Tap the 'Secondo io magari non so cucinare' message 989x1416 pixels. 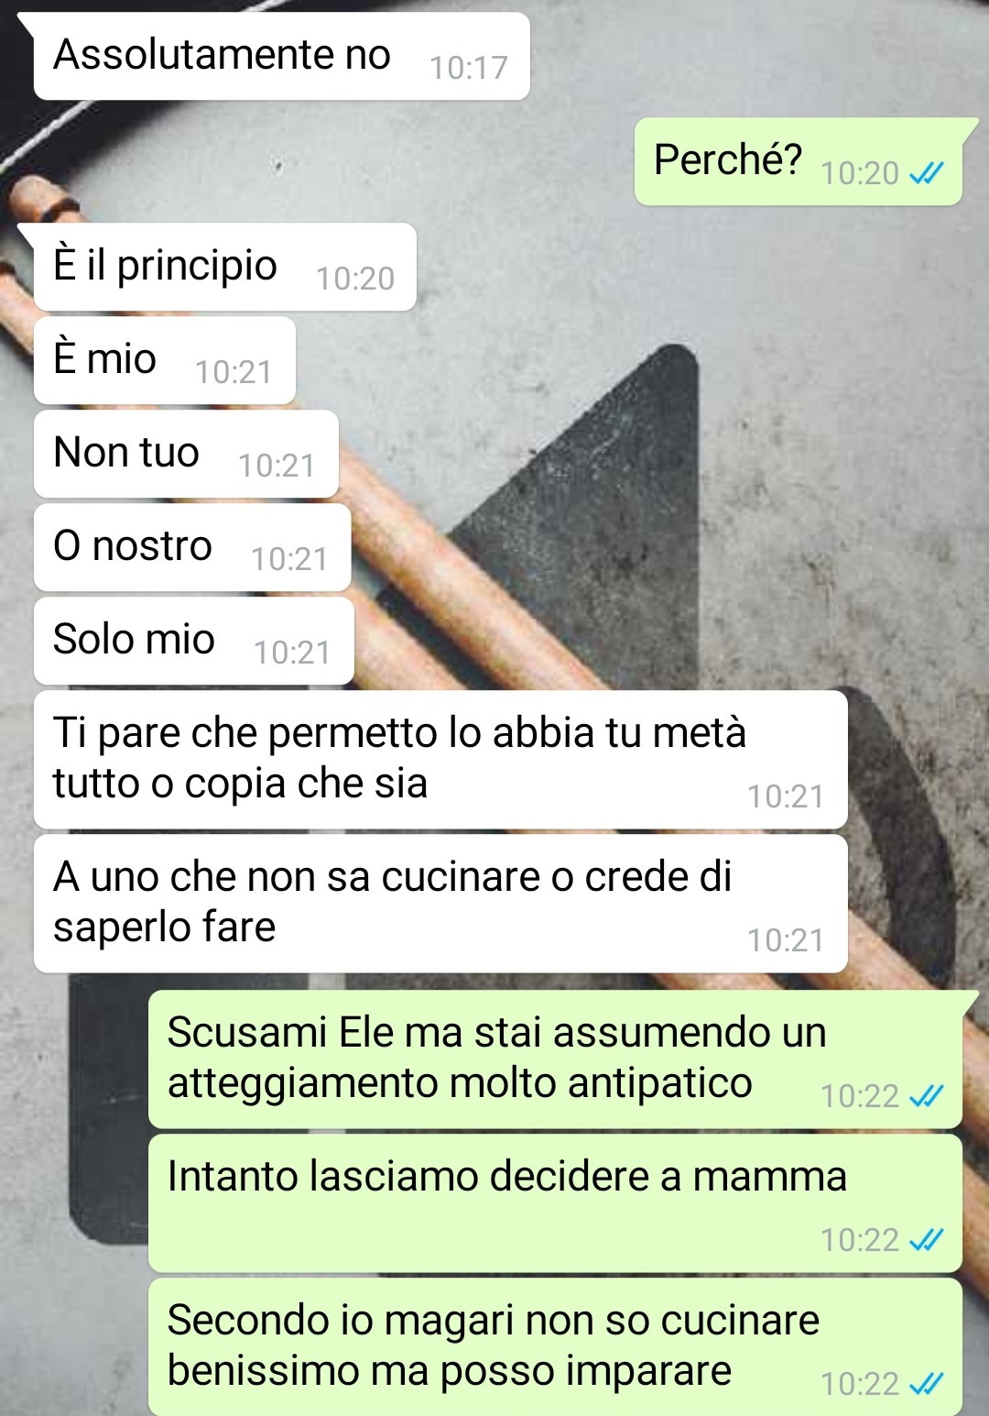(x=555, y=1347)
